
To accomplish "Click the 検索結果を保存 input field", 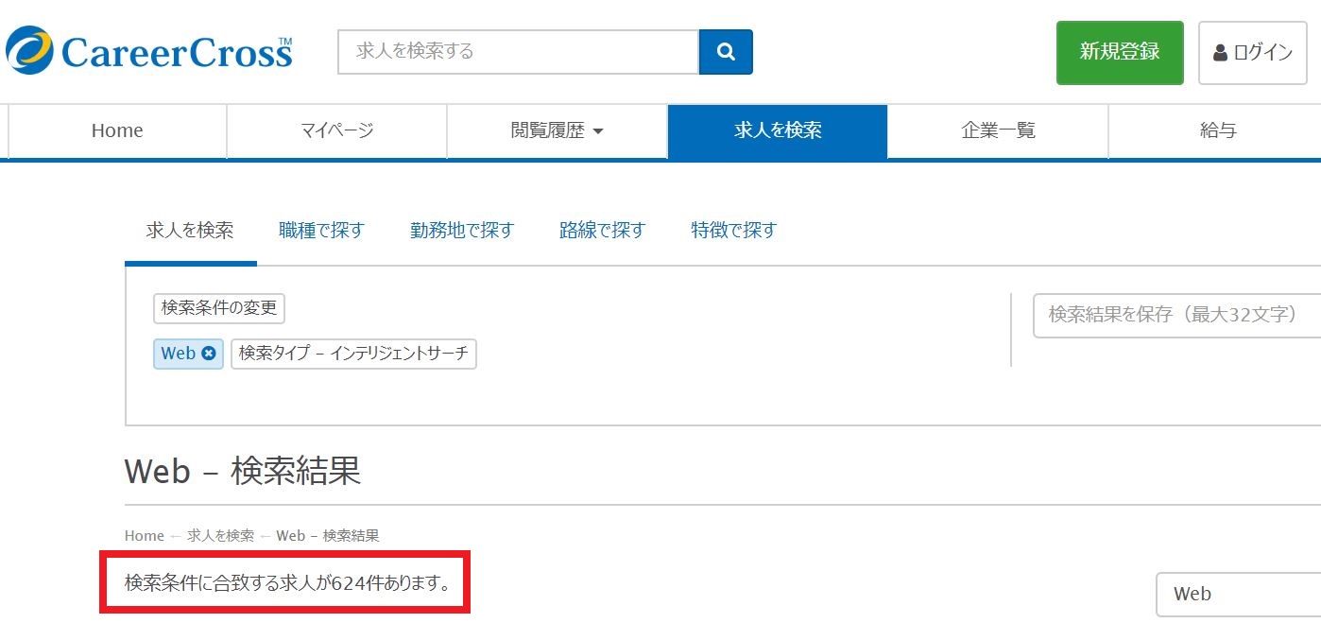I will pyautogui.click(x=1176, y=315).
